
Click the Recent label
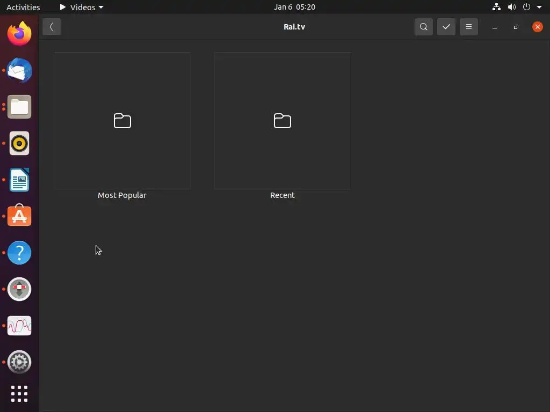click(283, 195)
